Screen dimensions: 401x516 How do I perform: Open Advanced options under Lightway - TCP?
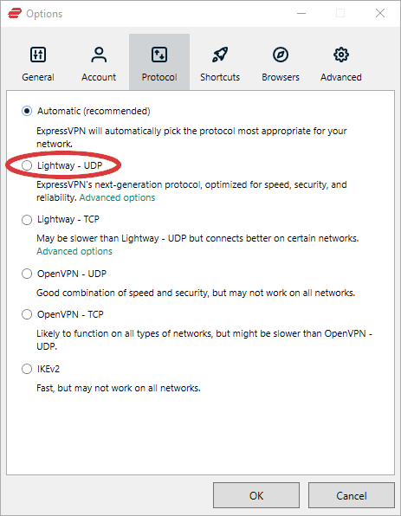[74, 251]
